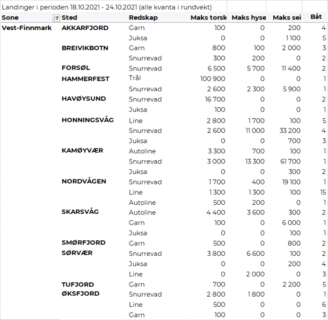This screenshot has height=320, width=328.
Task: Select the TUFJORD row label
Action: coord(77,284)
